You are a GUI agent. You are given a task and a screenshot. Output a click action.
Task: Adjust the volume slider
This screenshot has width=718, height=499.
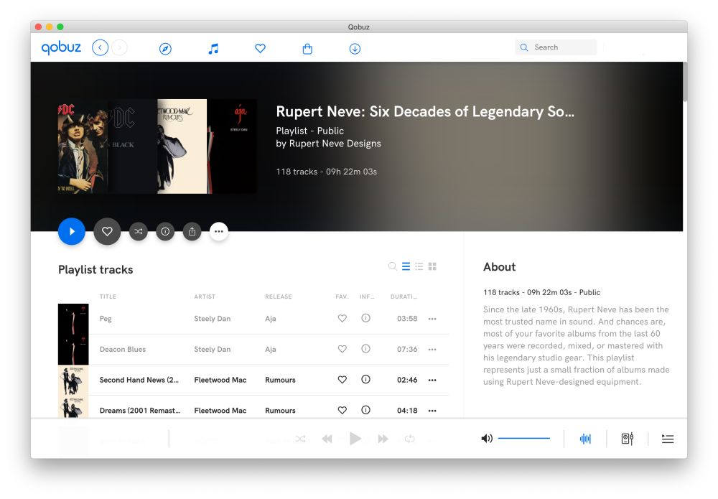pyautogui.click(x=524, y=439)
